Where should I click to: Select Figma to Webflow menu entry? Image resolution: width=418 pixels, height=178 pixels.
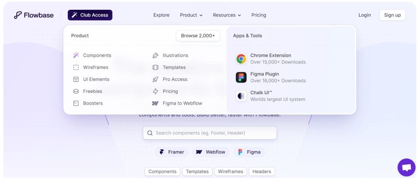pos(182,103)
